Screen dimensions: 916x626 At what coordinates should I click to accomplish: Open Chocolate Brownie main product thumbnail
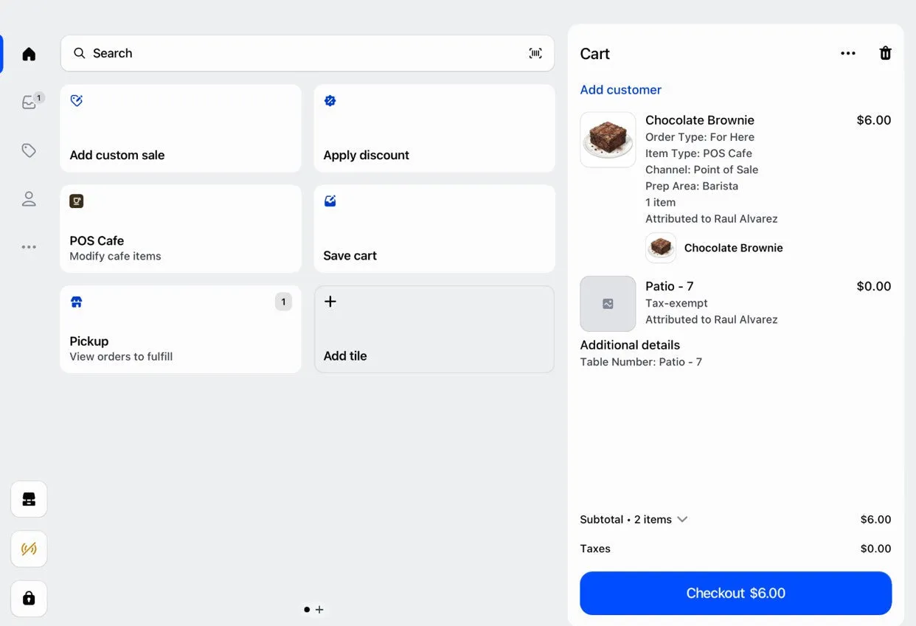(x=608, y=139)
